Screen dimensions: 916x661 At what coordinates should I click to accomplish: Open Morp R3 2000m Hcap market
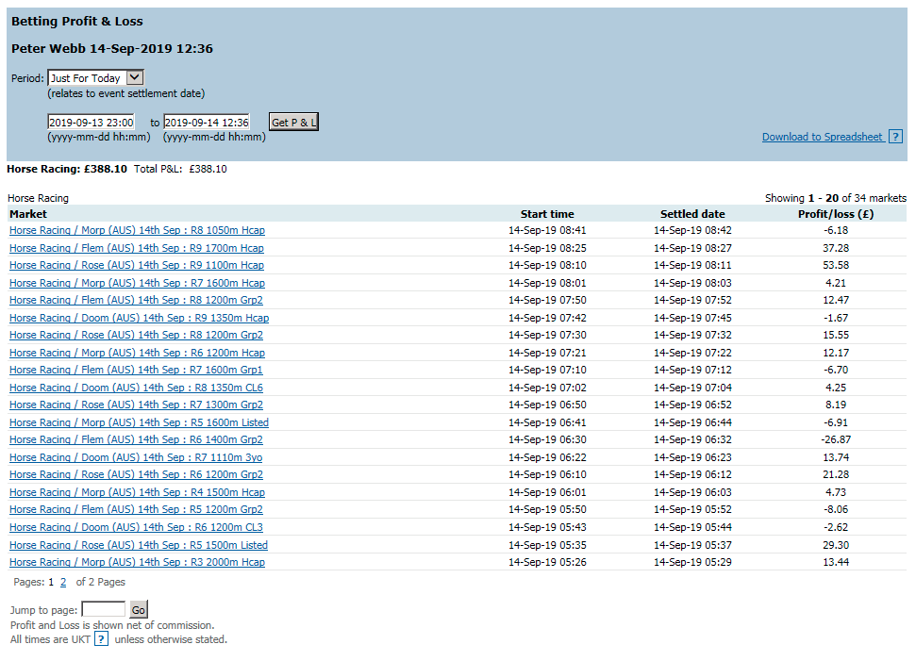[x=138, y=562]
